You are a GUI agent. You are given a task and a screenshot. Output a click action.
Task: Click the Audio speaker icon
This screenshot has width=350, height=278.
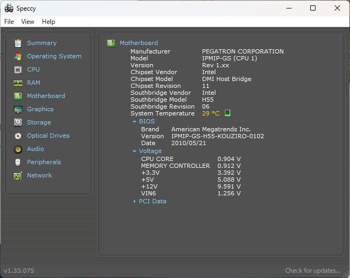[18, 149]
